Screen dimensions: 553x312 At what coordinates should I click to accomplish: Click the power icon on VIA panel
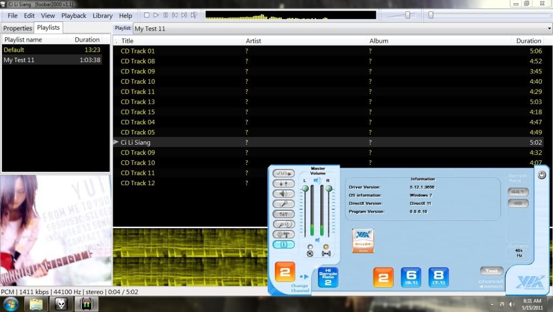point(542,175)
